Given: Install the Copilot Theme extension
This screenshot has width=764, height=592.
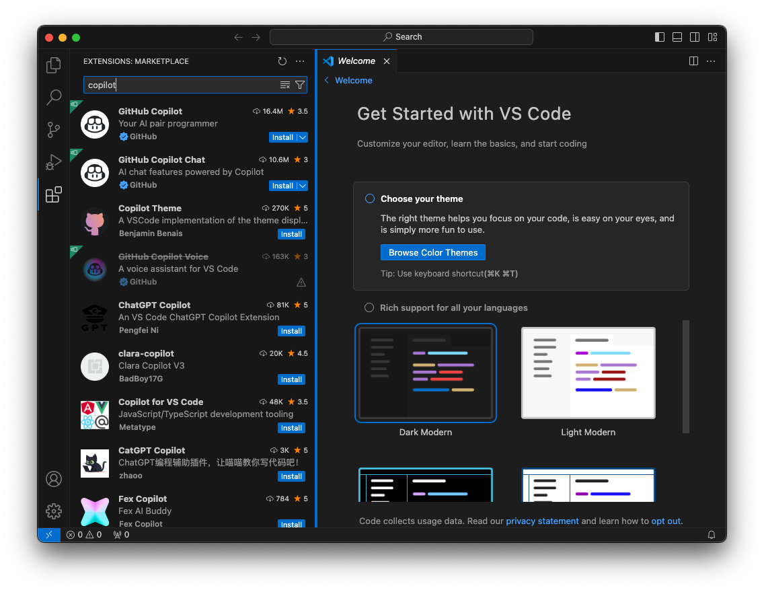Looking at the screenshot, I should (x=291, y=234).
